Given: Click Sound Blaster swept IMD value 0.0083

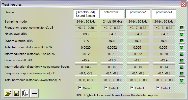Looking at the screenshot, I should pos(86,67).
